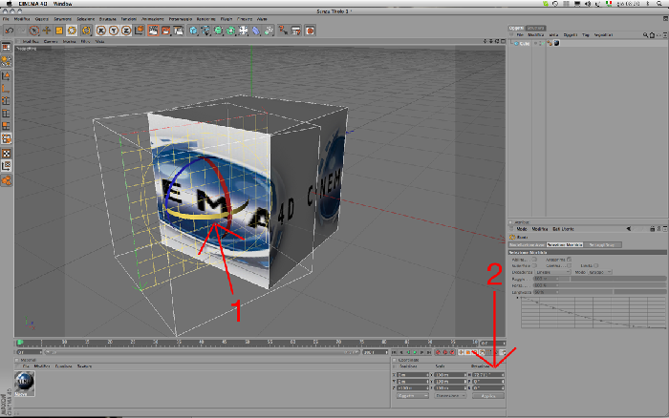Switch to Modellazione Asse tab
Viewport: 669px width, 418px height.
click(527, 245)
